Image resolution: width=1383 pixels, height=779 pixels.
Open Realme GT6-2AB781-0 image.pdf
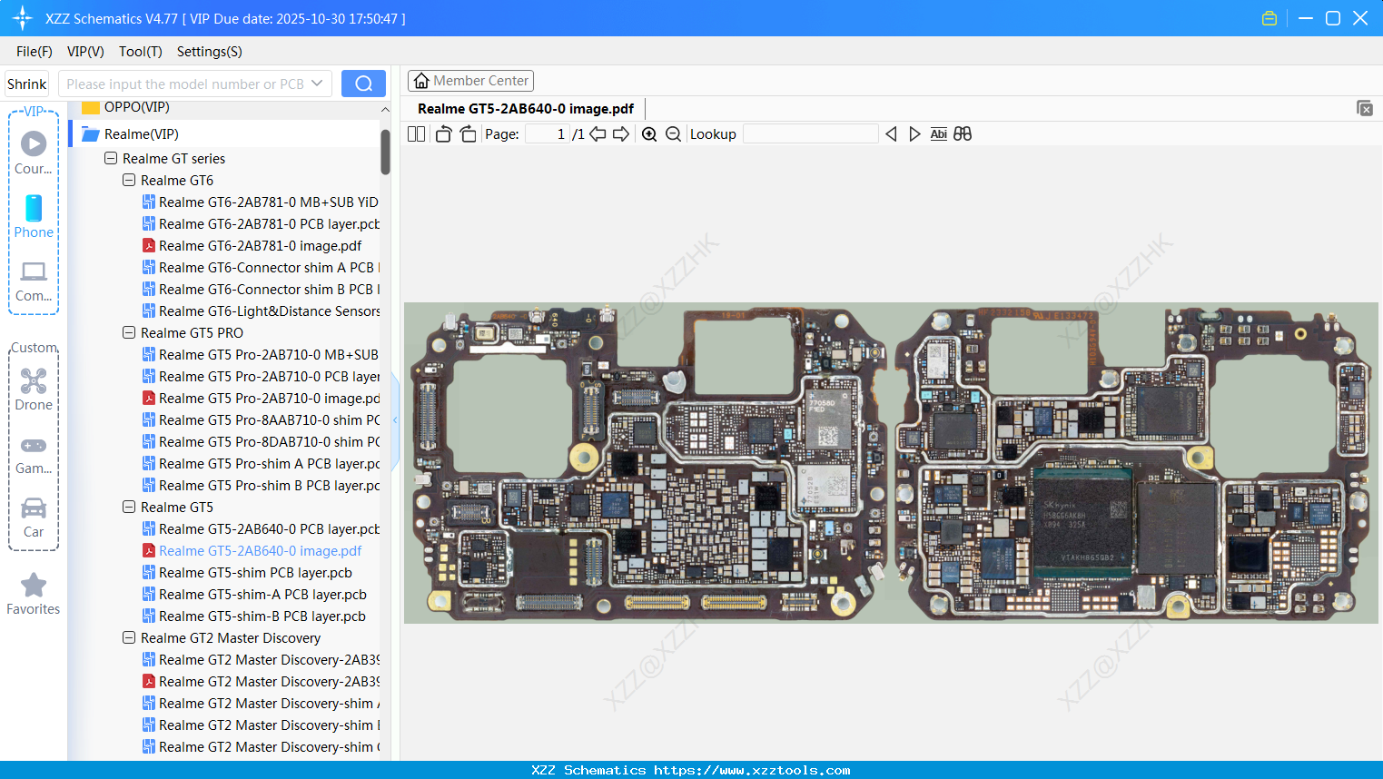260,246
